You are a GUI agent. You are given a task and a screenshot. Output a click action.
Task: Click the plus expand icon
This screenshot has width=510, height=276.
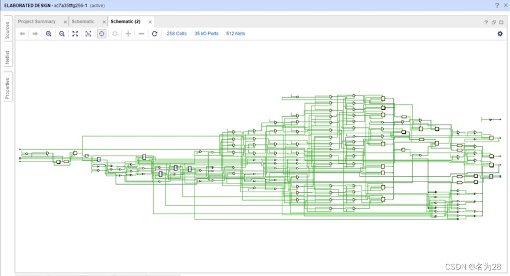(128, 34)
